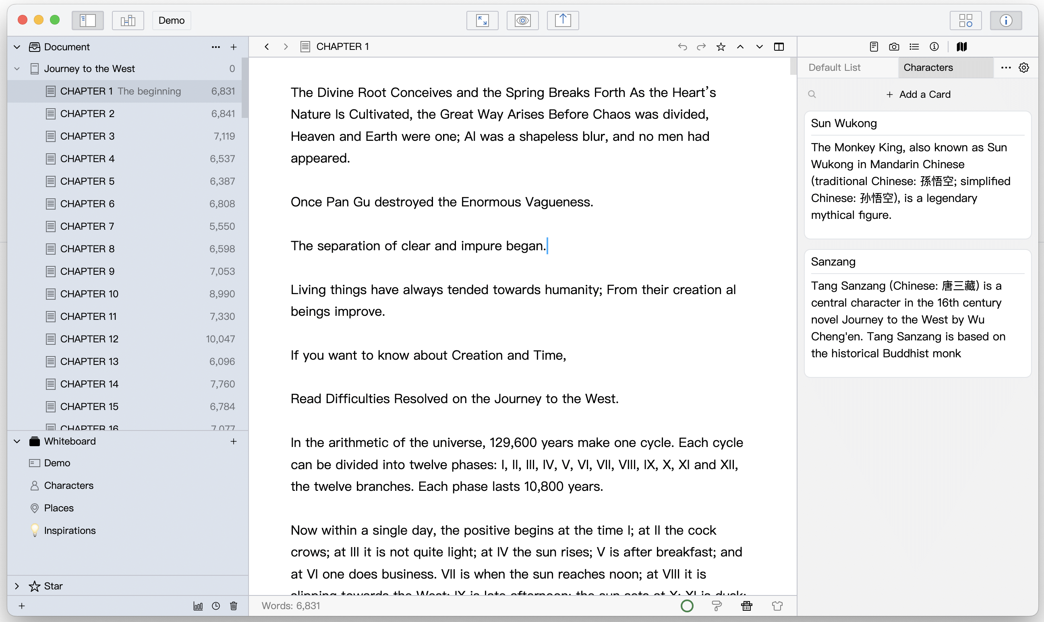Open the writing statistics chart icon
Image resolution: width=1044 pixels, height=622 pixels.
click(x=198, y=606)
